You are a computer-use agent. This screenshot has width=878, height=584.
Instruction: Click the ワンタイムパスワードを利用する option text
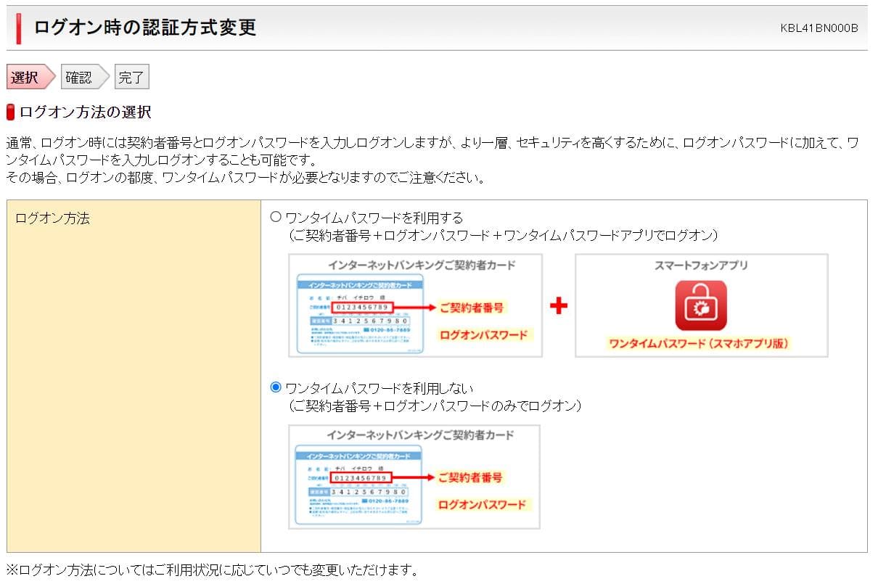pos(374,218)
